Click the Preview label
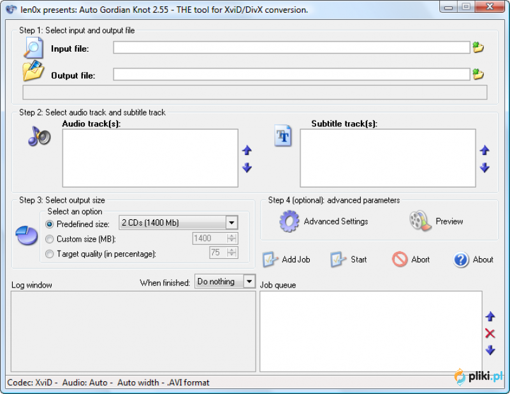The height and width of the screenshot is (394, 510). [449, 221]
